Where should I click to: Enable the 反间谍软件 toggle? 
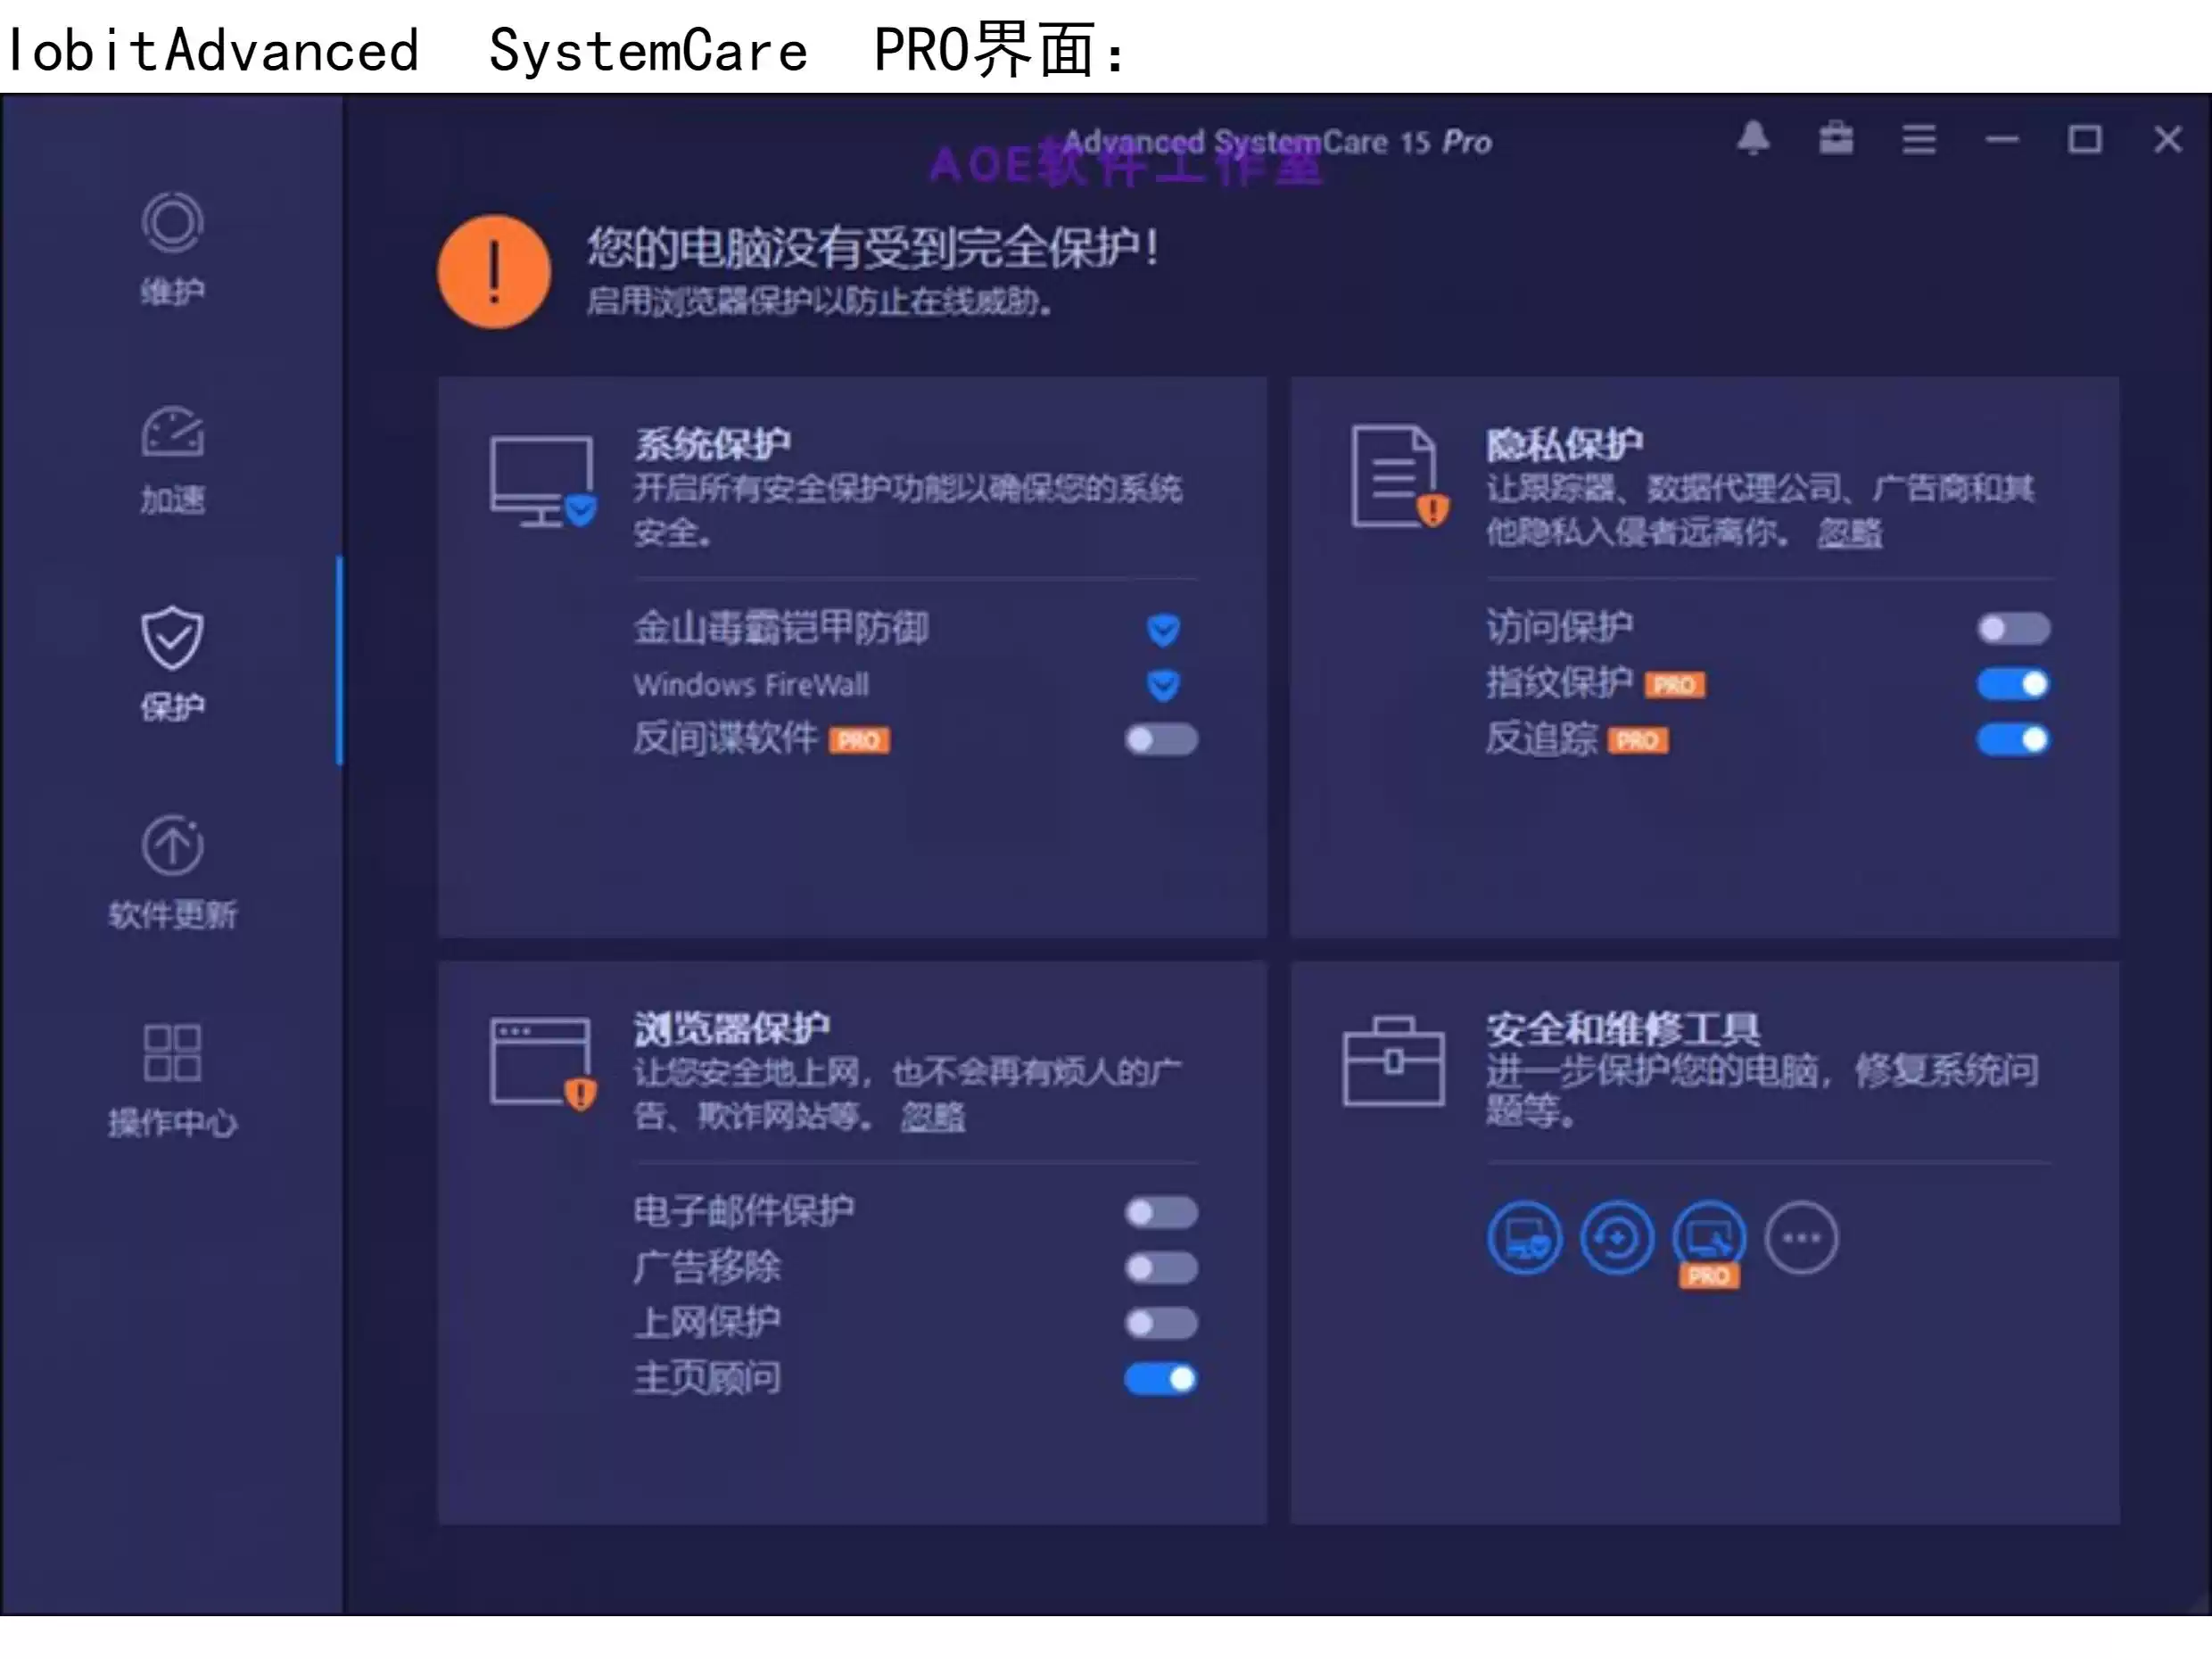pos(1160,741)
